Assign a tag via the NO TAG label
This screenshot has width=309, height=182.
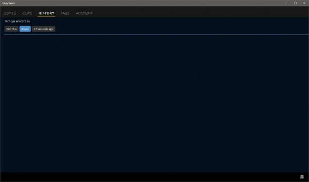click(11, 29)
